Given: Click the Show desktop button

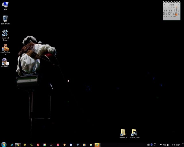Looking at the screenshot, I should [x=183, y=145].
